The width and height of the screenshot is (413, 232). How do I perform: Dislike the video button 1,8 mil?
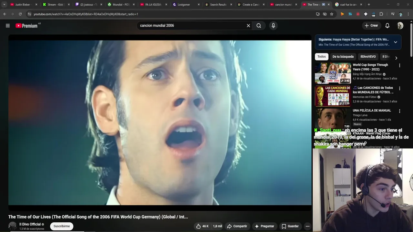pyautogui.click(x=217, y=226)
